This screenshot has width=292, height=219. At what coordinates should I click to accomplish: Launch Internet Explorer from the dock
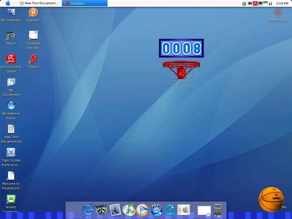88,210
